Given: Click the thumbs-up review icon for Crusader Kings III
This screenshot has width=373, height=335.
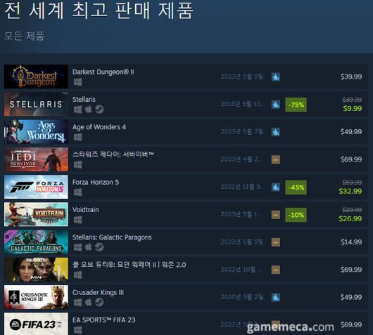Looking at the screenshot, I should 276,297.
